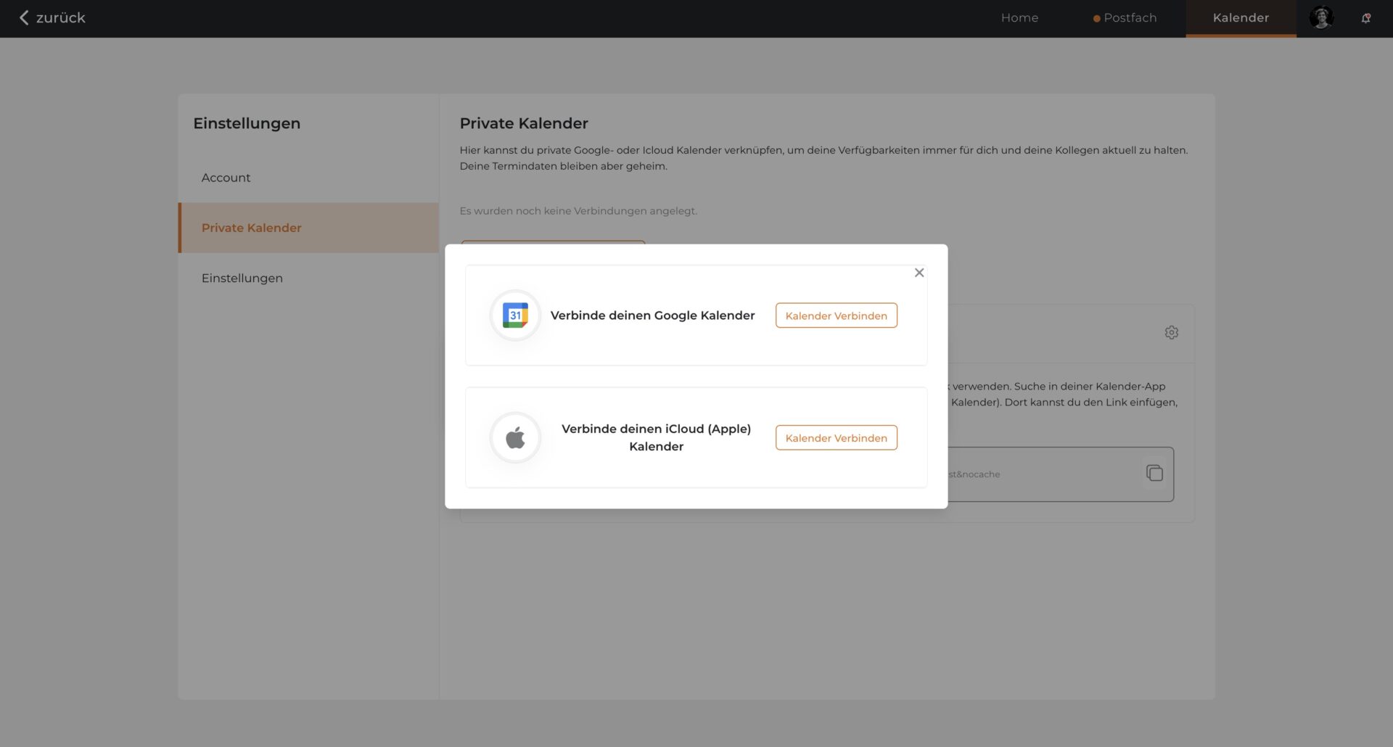Click the 'Private Kalender' page heading

click(523, 123)
